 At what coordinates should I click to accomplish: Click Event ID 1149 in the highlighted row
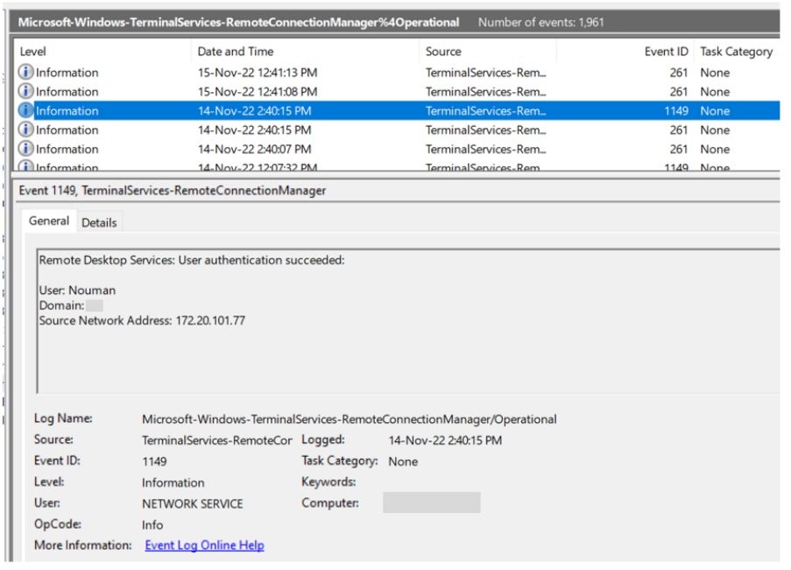676,110
